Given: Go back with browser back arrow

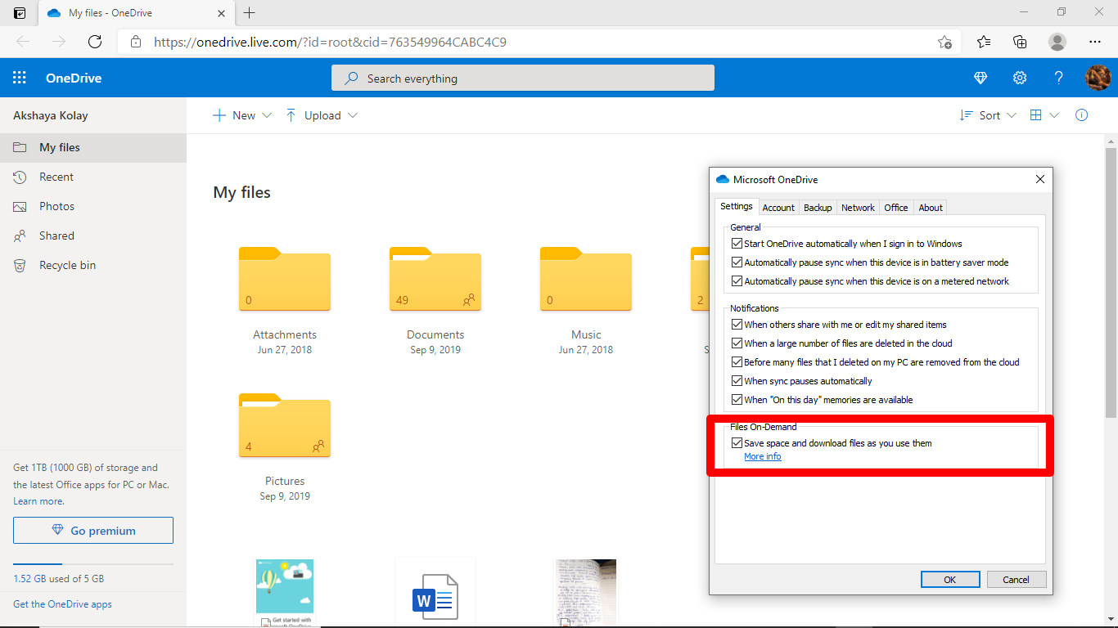Looking at the screenshot, I should [23, 42].
